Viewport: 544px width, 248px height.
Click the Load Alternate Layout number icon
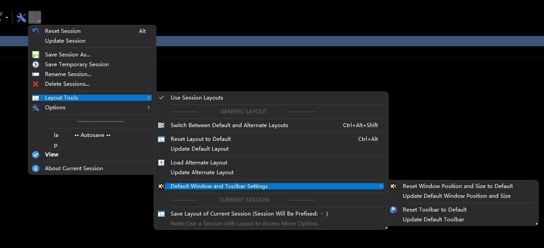[161, 163]
